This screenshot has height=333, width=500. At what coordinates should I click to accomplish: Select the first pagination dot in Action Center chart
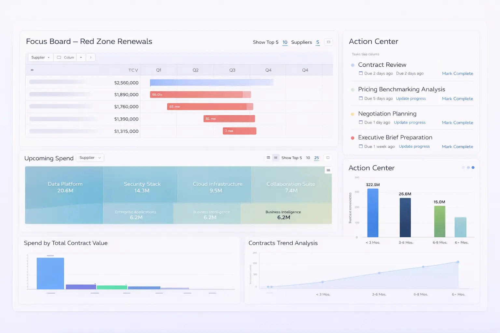pyautogui.click(x=463, y=167)
